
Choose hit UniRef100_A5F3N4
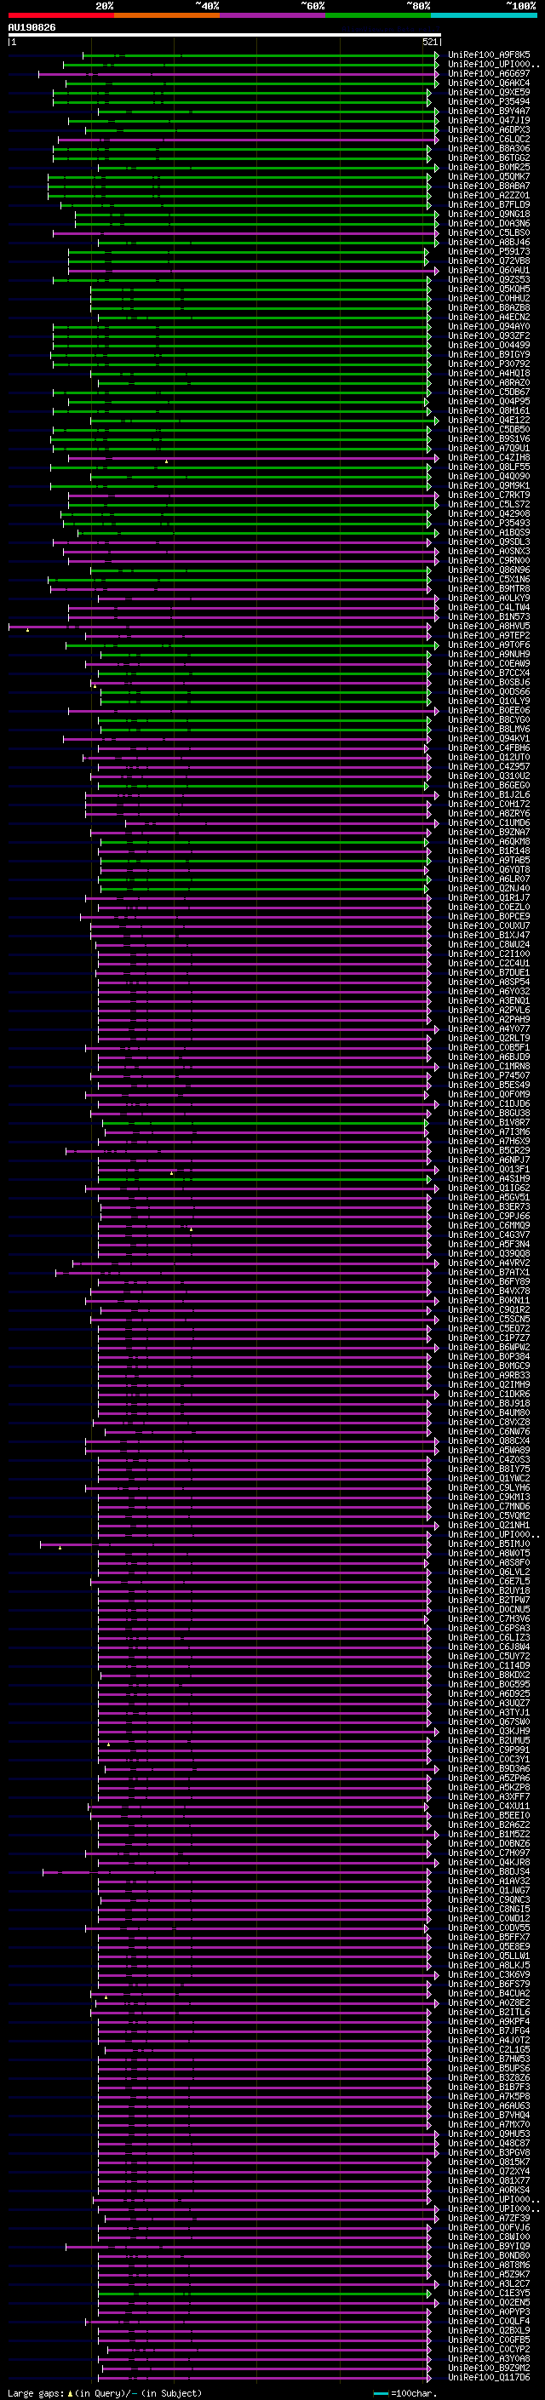(488, 1244)
